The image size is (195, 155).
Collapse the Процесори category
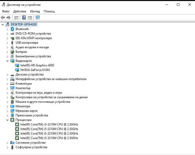[8, 120]
